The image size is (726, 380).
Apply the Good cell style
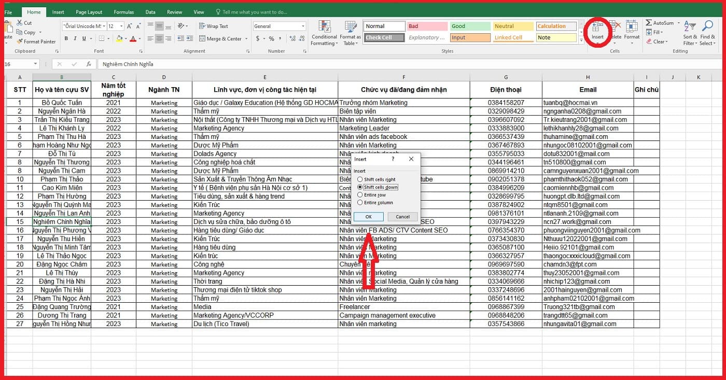pos(470,26)
